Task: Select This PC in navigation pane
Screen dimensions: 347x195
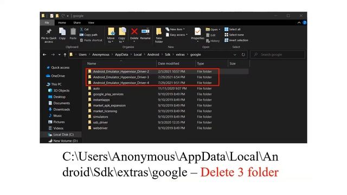Action: pos(54,84)
